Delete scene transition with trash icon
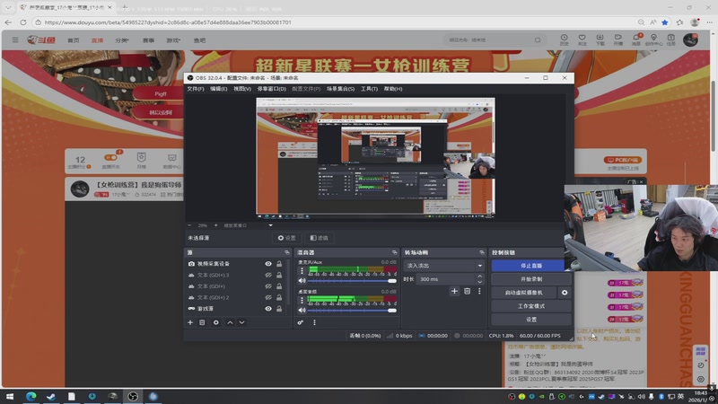The height and width of the screenshot is (404, 718). [x=467, y=291]
